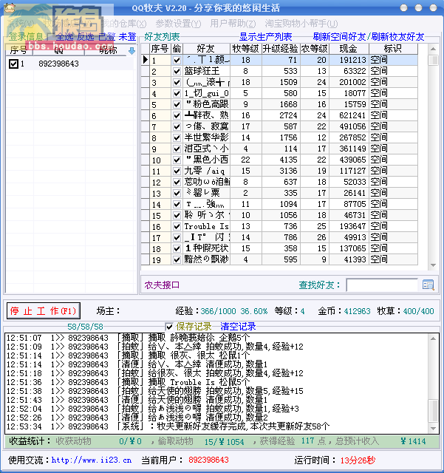Viewport: 444px width, 473px height.
Task: Uncheck account 892398643 checkbox in login list
Action: (x=13, y=64)
